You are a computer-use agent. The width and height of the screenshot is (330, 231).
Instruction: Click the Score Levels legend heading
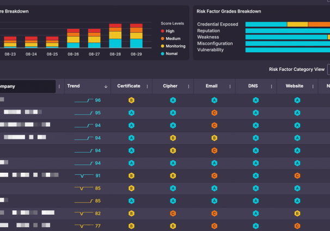point(173,23)
